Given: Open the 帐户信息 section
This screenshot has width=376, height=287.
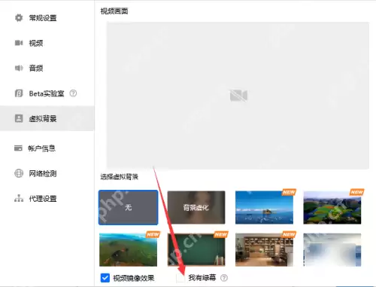Looking at the screenshot, I should point(47,148).
